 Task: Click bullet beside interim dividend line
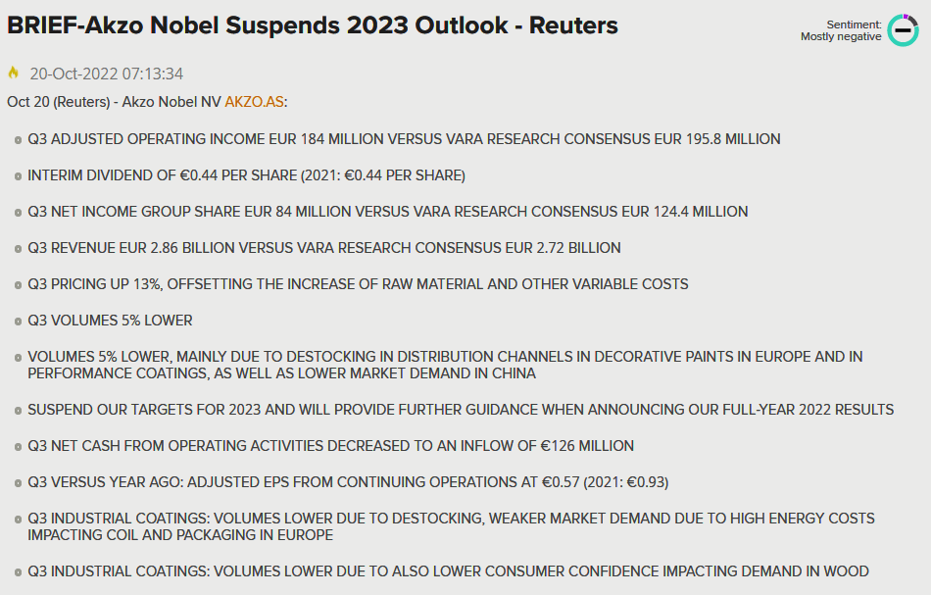pyautogui.click(x=18, y=177)
